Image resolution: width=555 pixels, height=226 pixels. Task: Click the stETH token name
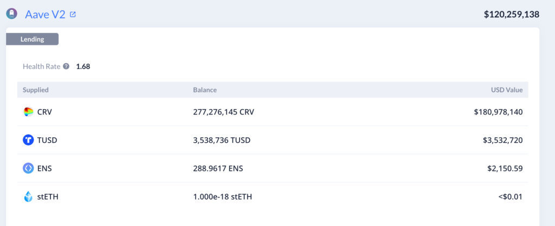point(48,197)
